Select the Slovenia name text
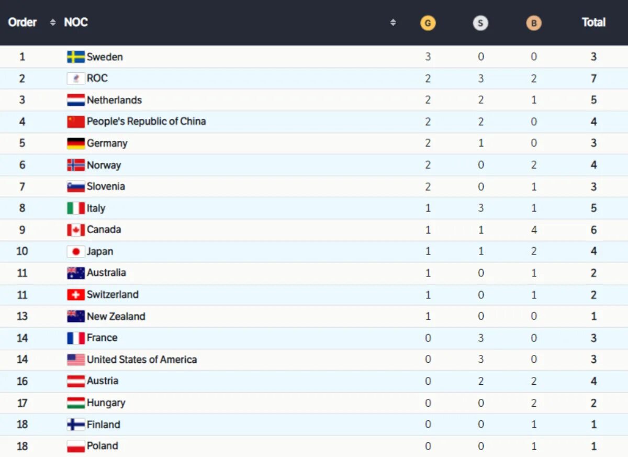The image size is (628, 457). [106, 186]
